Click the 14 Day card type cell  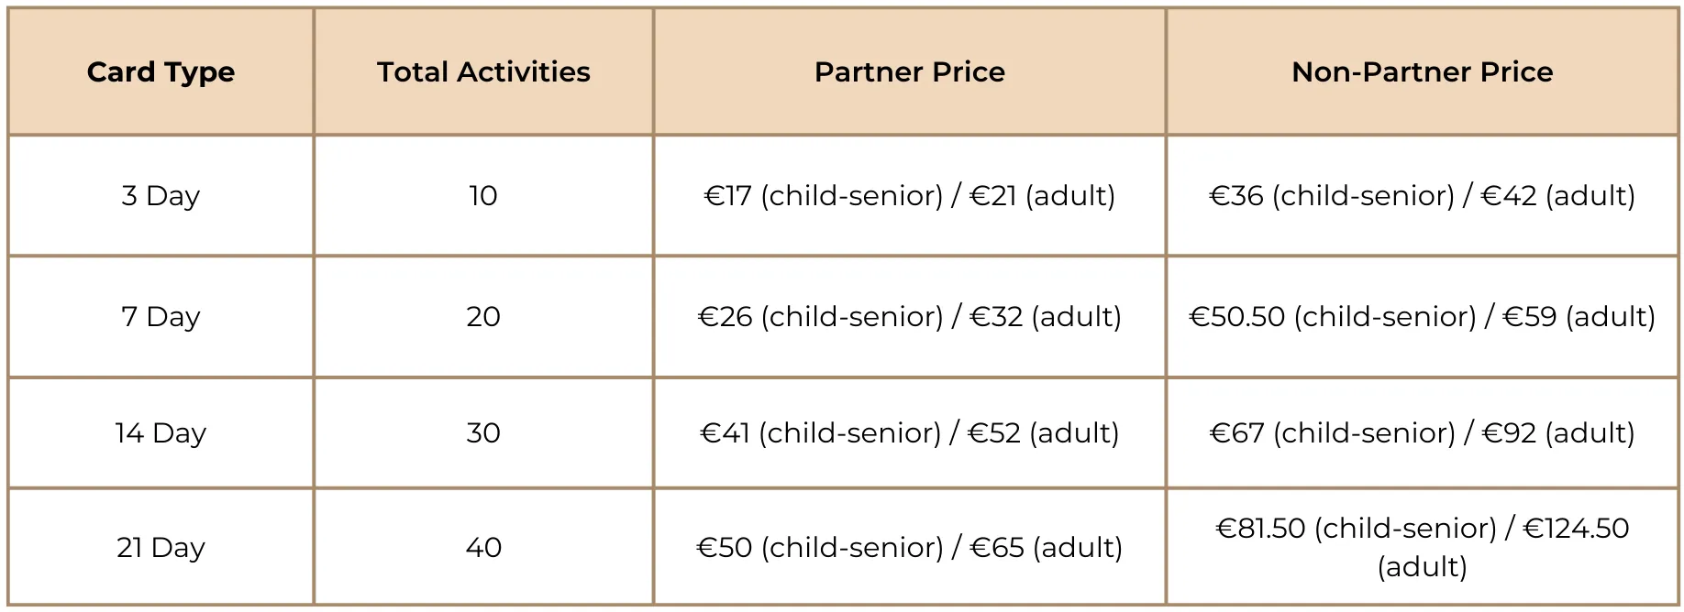tap(161, 432)
